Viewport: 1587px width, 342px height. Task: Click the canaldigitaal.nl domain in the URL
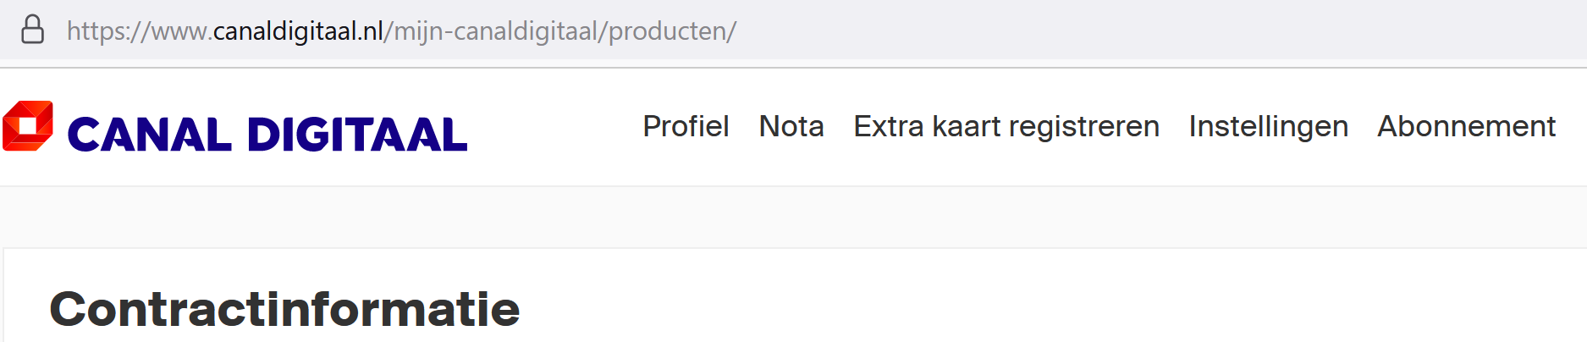click(299, 30)
